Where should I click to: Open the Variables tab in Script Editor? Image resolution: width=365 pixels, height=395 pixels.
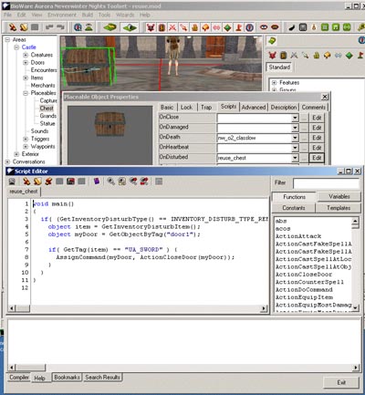pyautogui.click(x=339, y=196)
